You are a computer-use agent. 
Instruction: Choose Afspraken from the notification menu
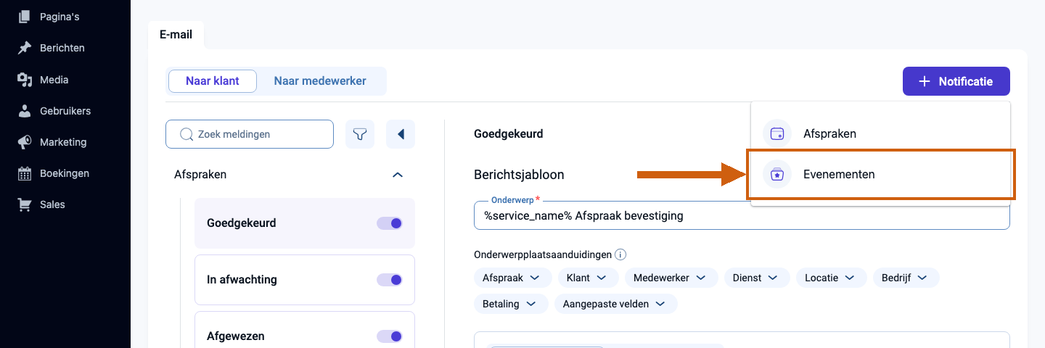tap(880, 133)
